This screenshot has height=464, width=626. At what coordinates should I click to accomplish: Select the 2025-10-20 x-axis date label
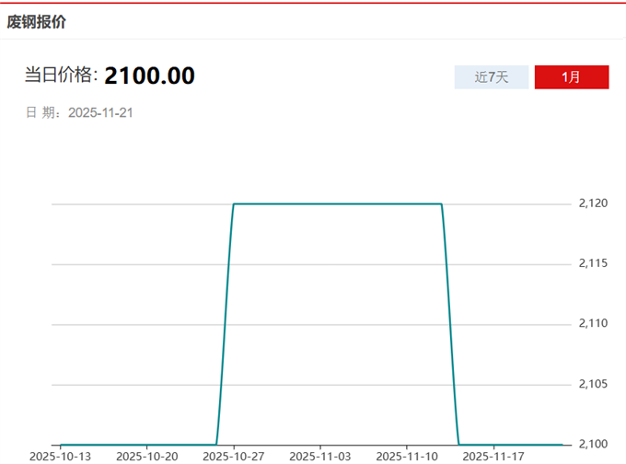click(147, 456)
